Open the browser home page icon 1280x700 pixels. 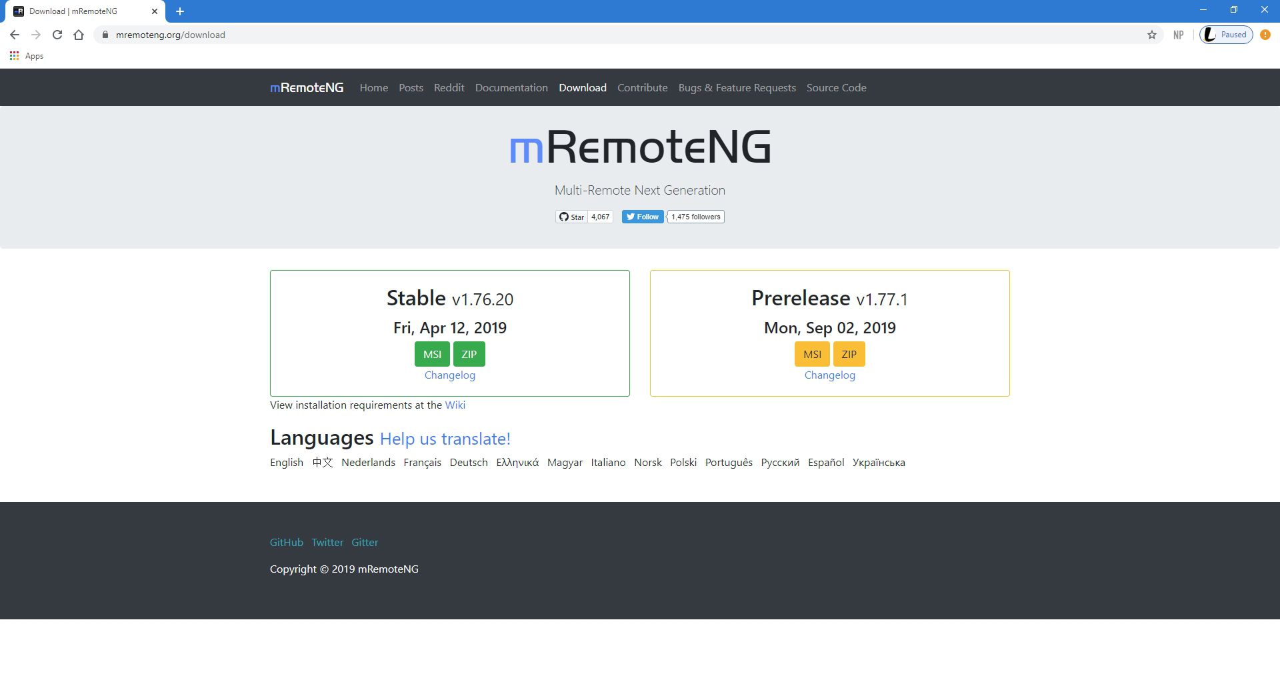pos(79,35)
